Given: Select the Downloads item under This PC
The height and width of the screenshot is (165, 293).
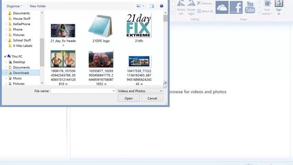Looking at the screenshot, I should (x=21, y=73).
